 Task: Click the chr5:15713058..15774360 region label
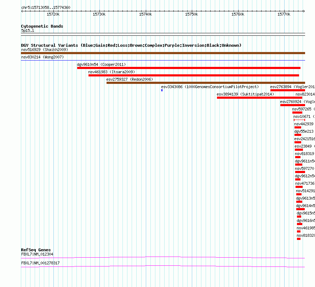[x=46, y=7]
